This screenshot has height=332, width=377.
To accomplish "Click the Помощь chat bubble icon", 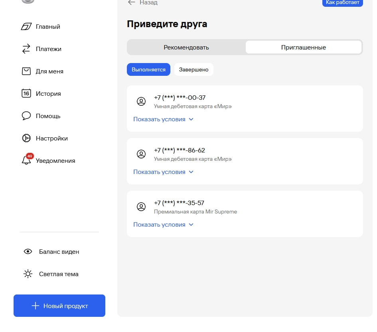I will [x=26, y=116].
